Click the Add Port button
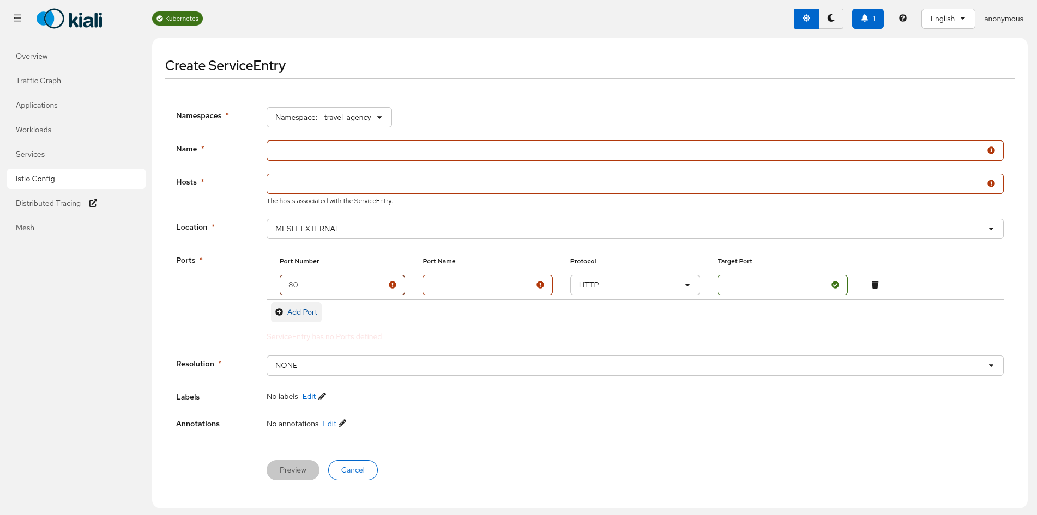1037x515 pixels. point(296,312)
